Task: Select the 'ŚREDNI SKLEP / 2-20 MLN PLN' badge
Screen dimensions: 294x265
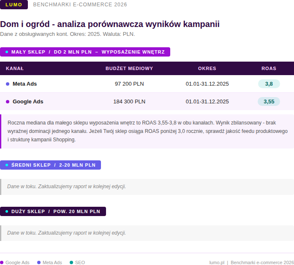Action: click(x=50, y=165)
